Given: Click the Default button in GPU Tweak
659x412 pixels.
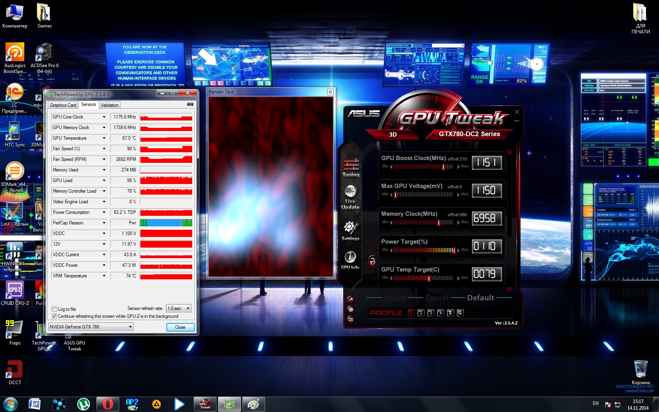Looking at the screenshot, I should point(480,298).
